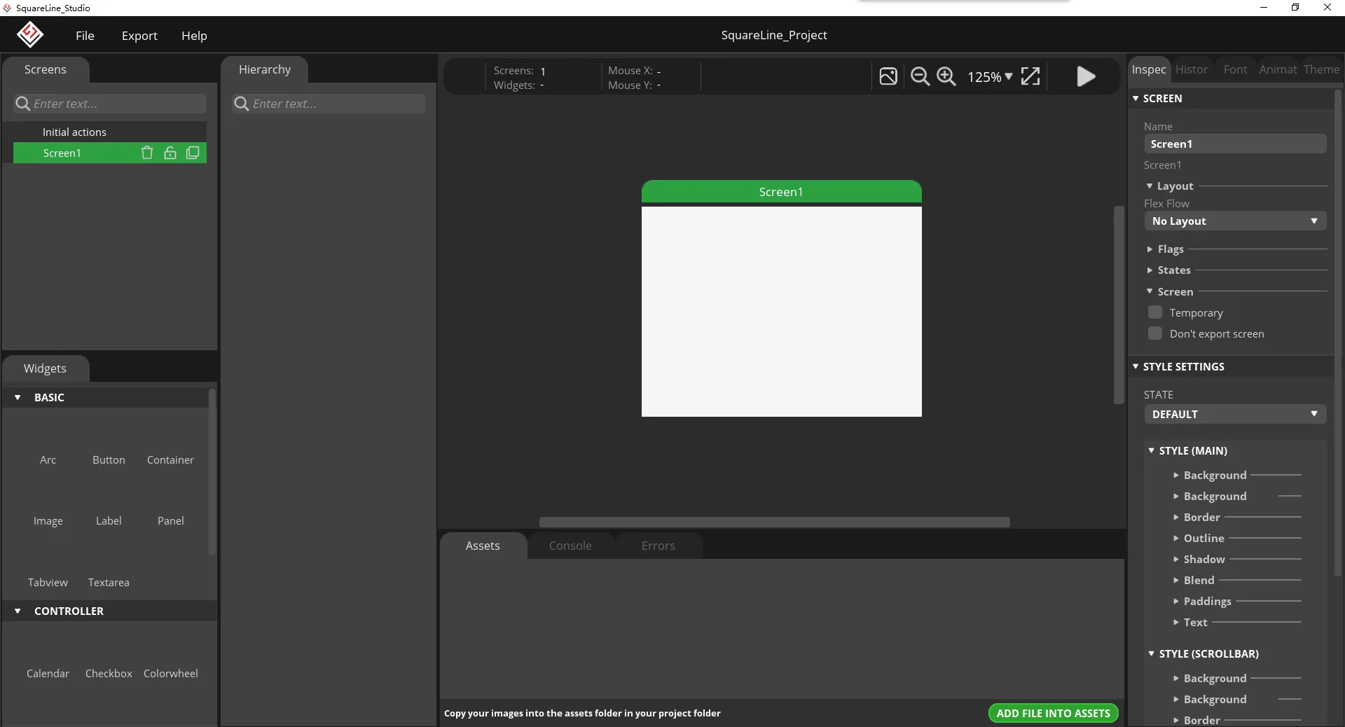The width and height of the screenshot is (1345, 727).
Task: Open the Export menu
Action: (x=139, y=36)
